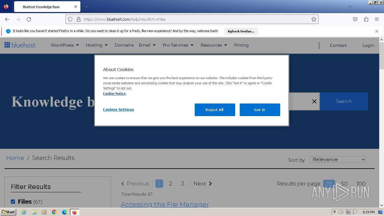Click the taskbar clock showing 8:29 PM
This screenshot has width=384, height=216.
(x=368, y=212)
